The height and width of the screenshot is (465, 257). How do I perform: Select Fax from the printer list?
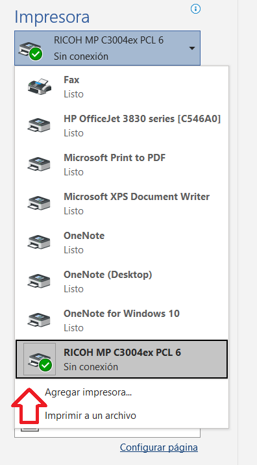pyautogui.click(x=121, y=86)
